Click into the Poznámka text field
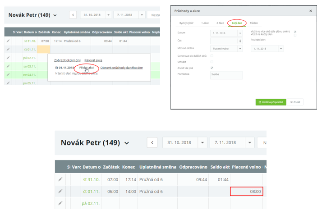322x215 pixels. pyautogui.click(x=226, y=75)
